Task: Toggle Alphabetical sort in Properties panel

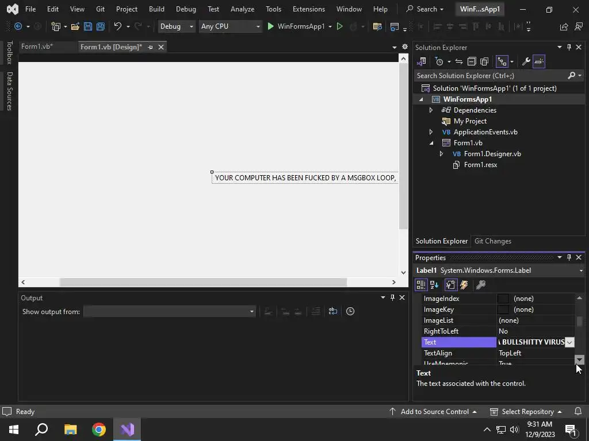Action: (435, 285)
